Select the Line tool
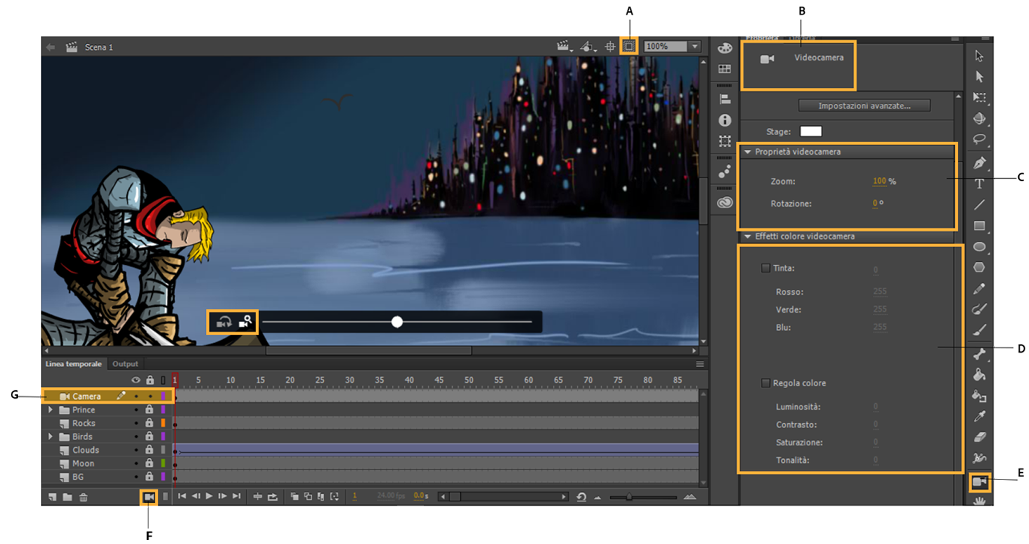The image size is (1029, 544). [979, 205]
